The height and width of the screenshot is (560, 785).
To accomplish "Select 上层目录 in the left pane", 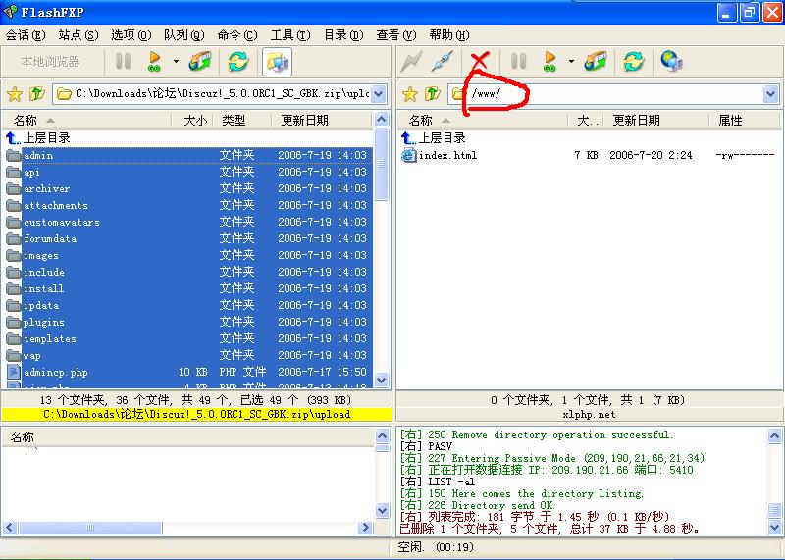I will [38, 138].
